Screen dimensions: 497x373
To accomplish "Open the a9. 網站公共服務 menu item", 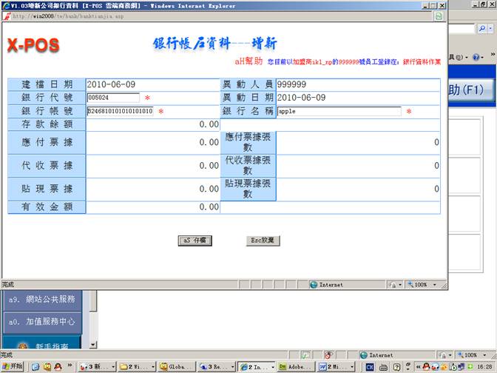I will pos(41,299).
